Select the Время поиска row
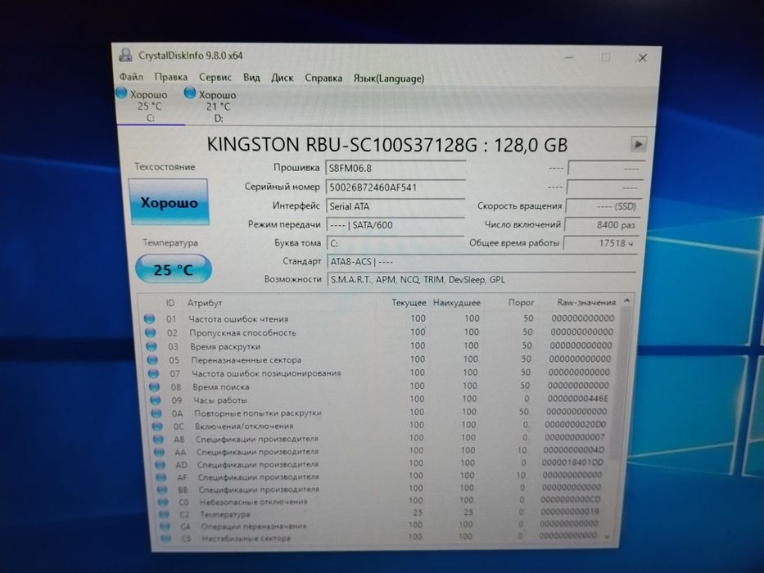The width and height of the screenshot is (764, 573). (x=380, y=386)
